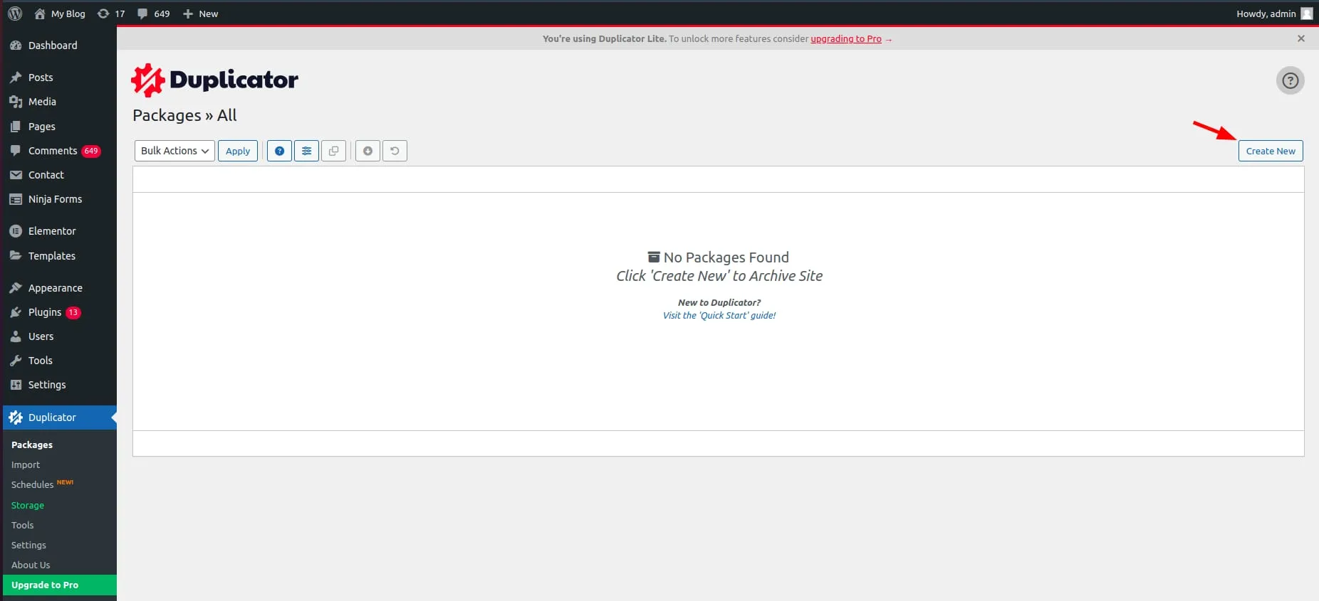This screenshot has height=601, width=1319.
Task: Open the Media library menu
Action: (59, 102)
